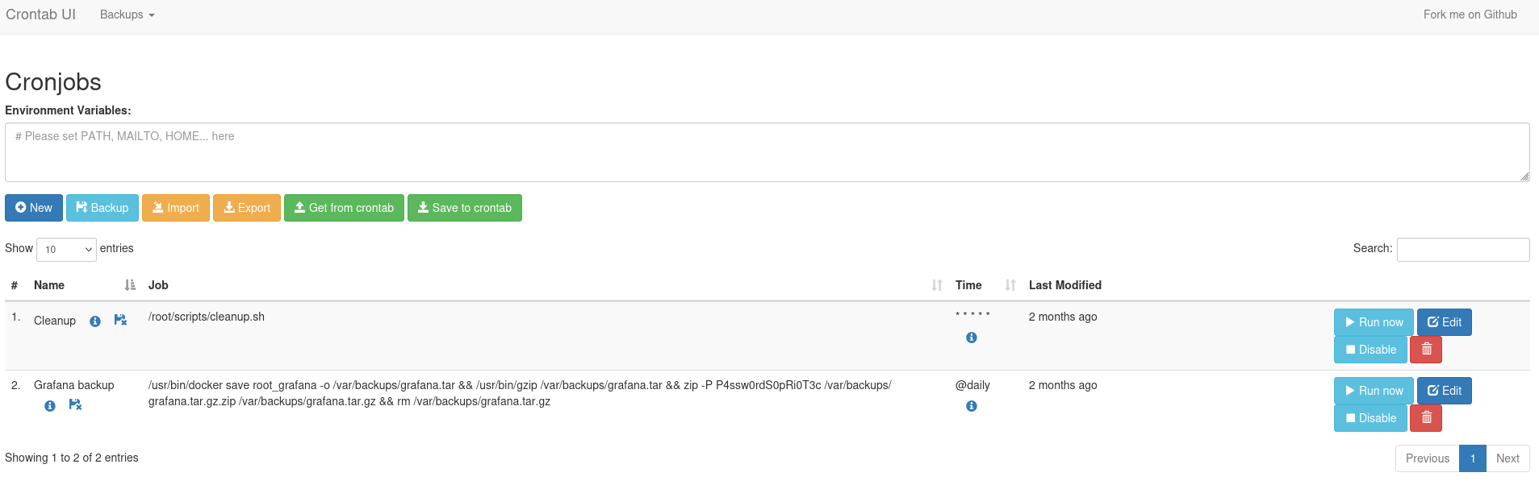Click the @daily schedule text
Screen dimensions: 1539x485
(972, 385)
